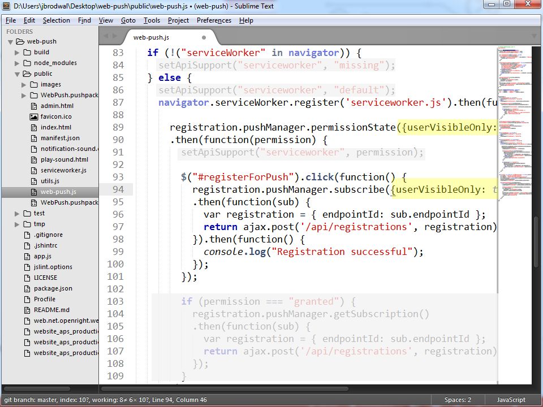Image resolution: width=543 pixels, height=407 pixels.
Task: Click the git branch status text
Action: (x=105, y=400)
